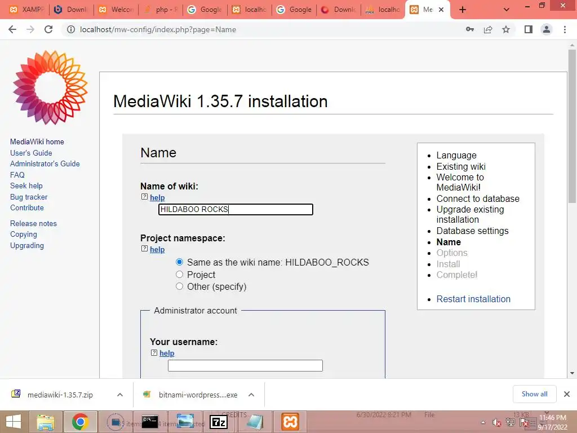This screenshot has height=433, width=577.
Task: Click the page vertical scrollbar
Action: (x=572, y=125)
